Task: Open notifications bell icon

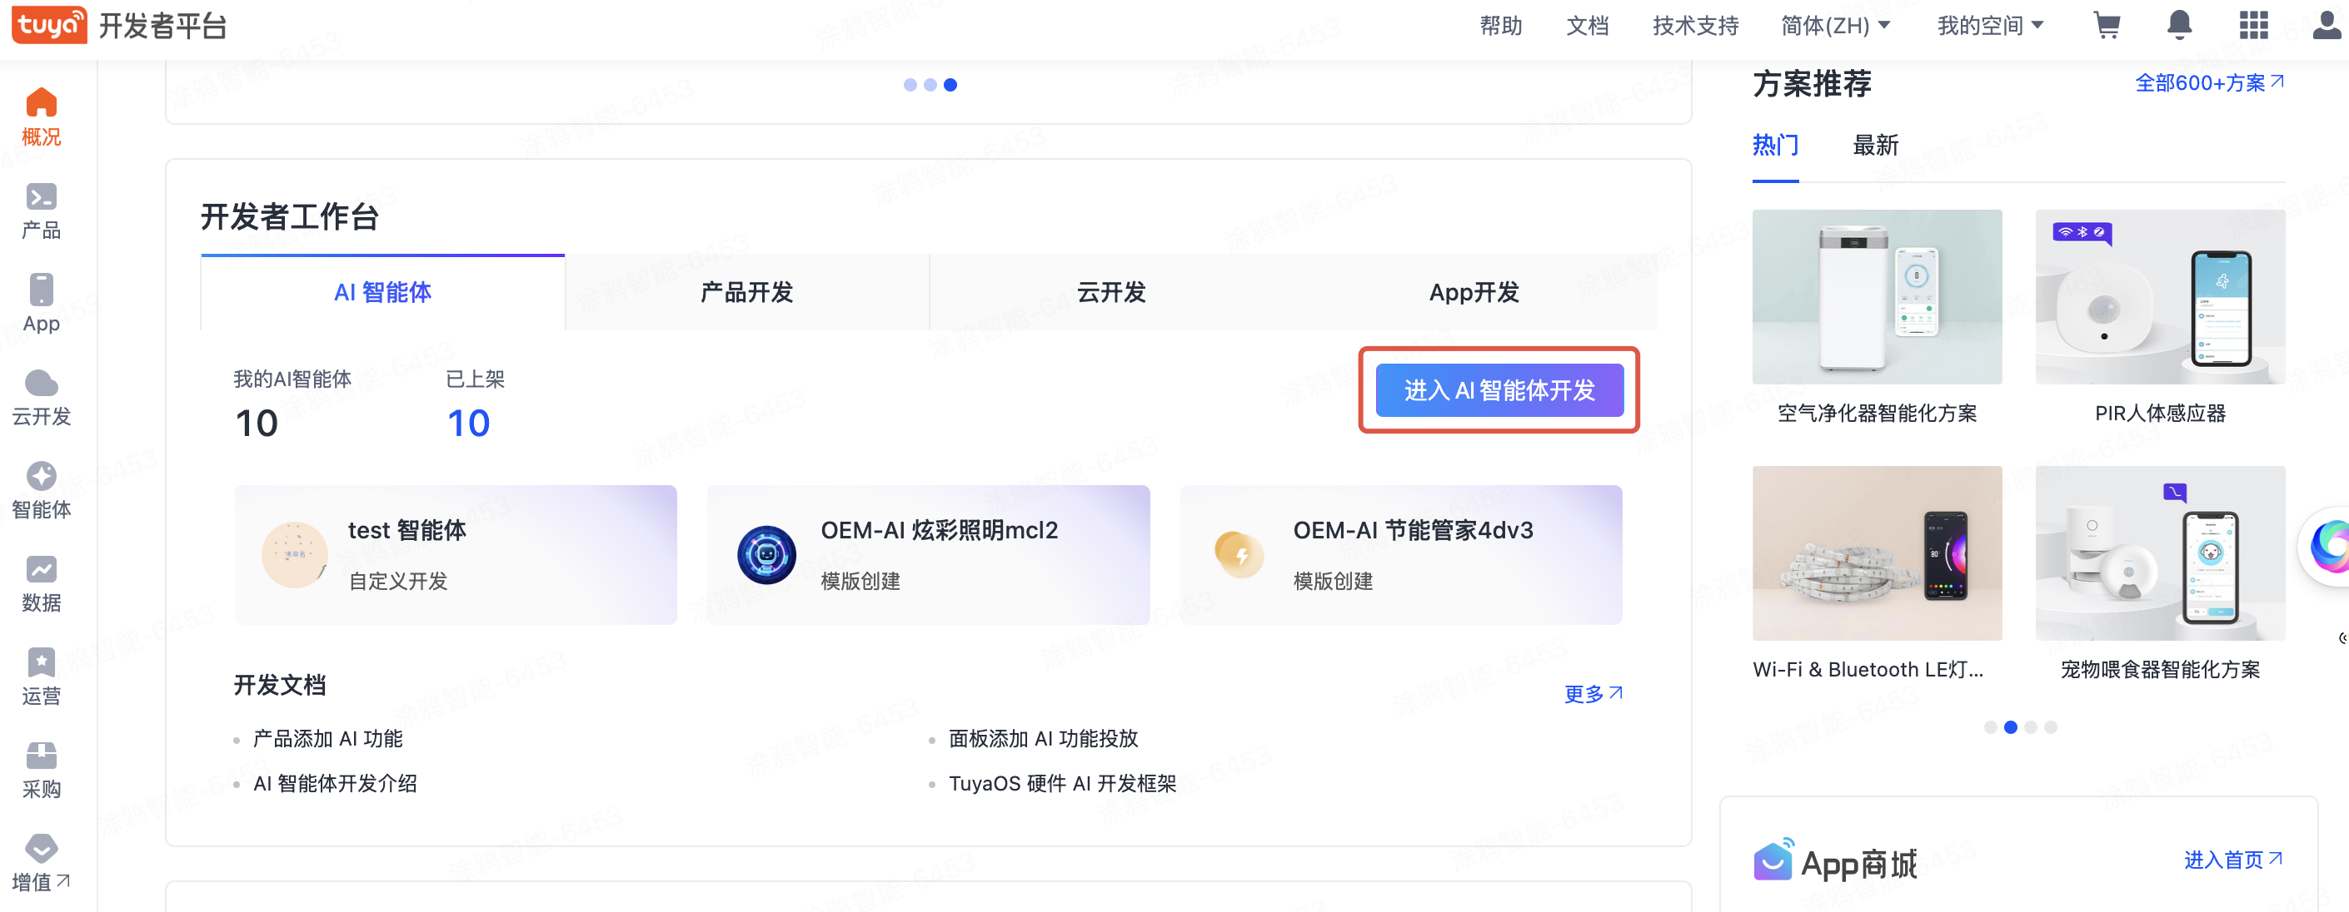Action: [2179, 25]
